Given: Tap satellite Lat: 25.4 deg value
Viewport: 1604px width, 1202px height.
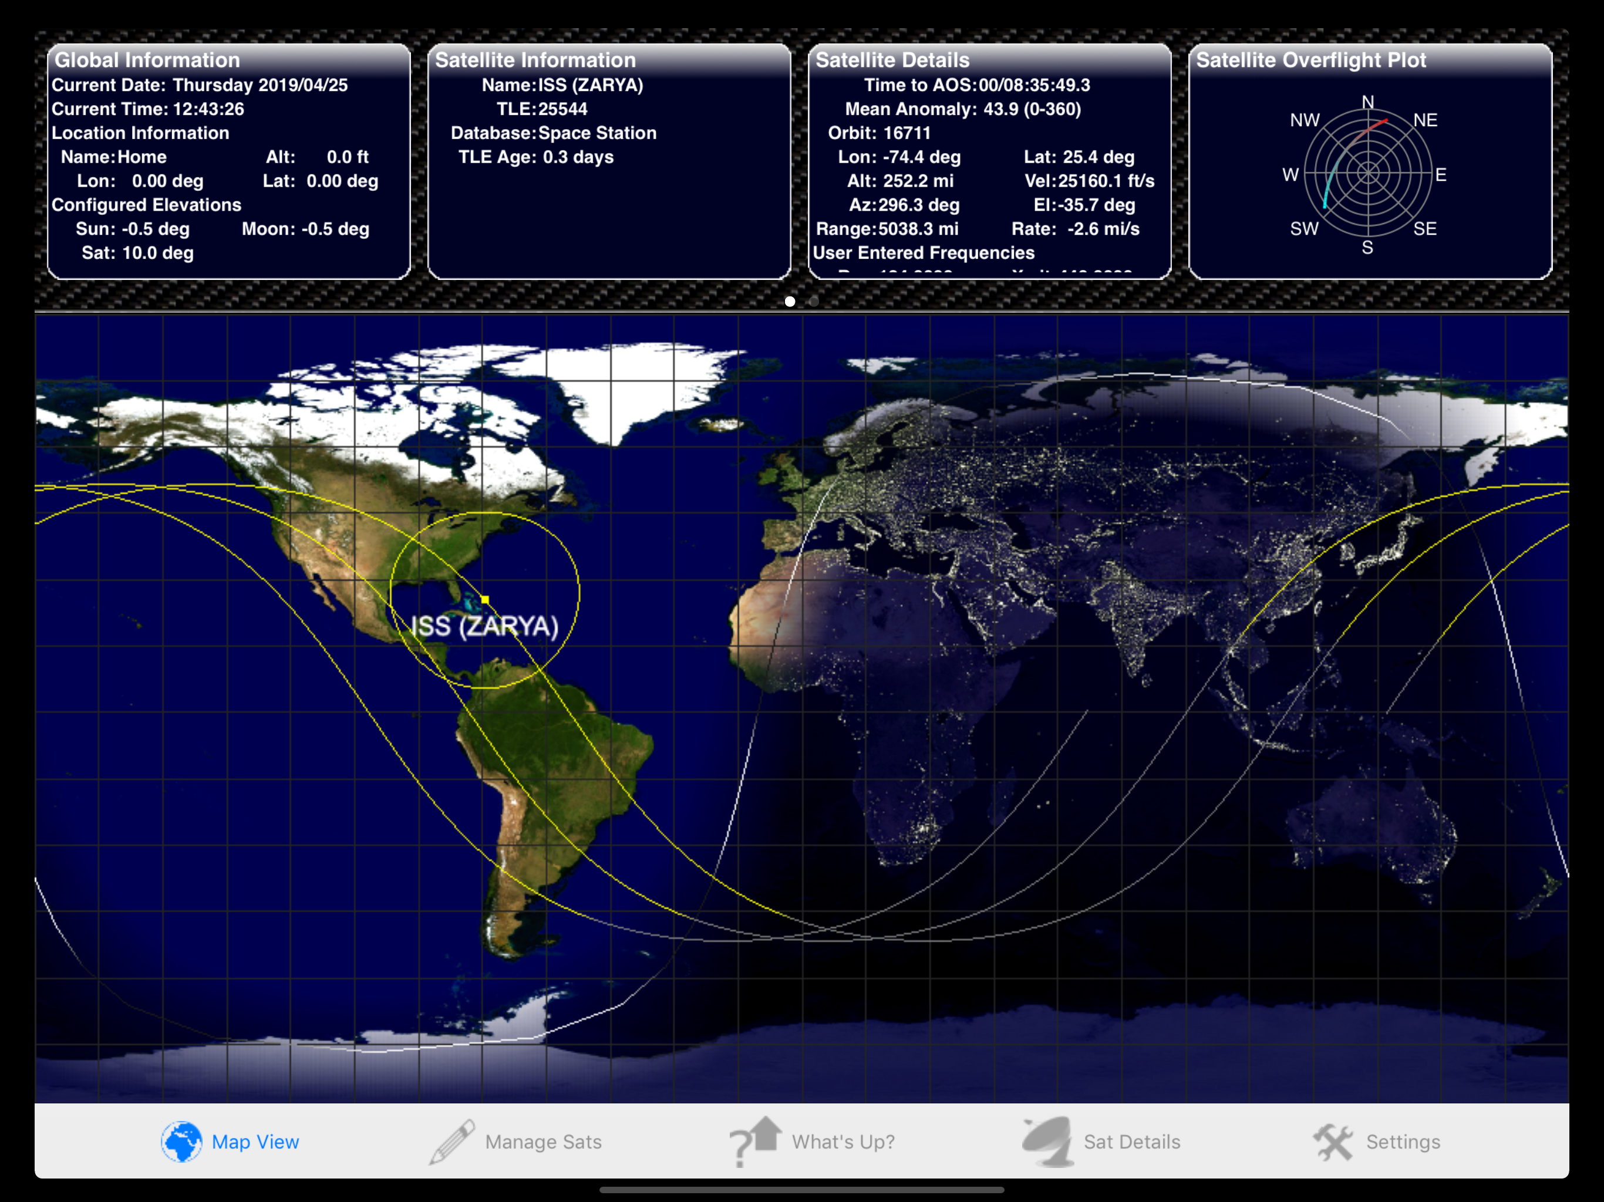Looking at the screenshot, I should [1079, 157].
